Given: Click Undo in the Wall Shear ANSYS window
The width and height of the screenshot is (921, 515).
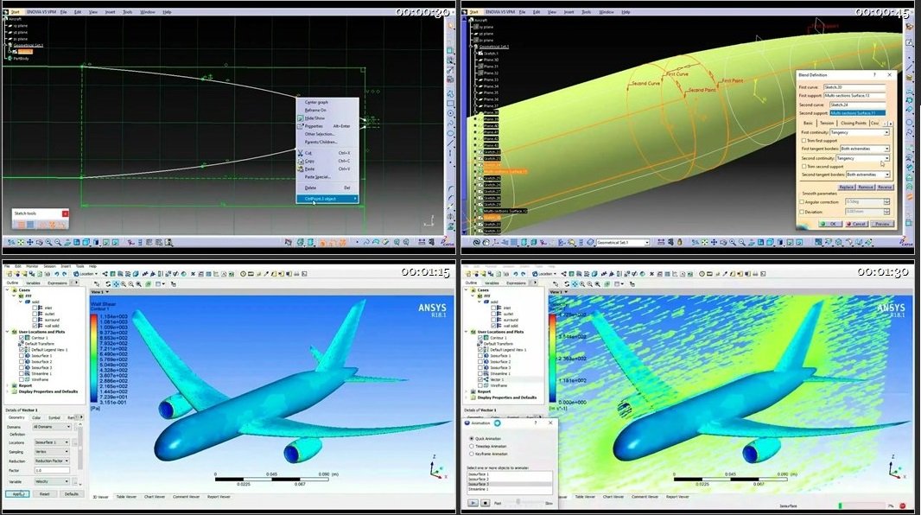Looking at the screenshot, I should pyautogui.click(x=56, y=274).
